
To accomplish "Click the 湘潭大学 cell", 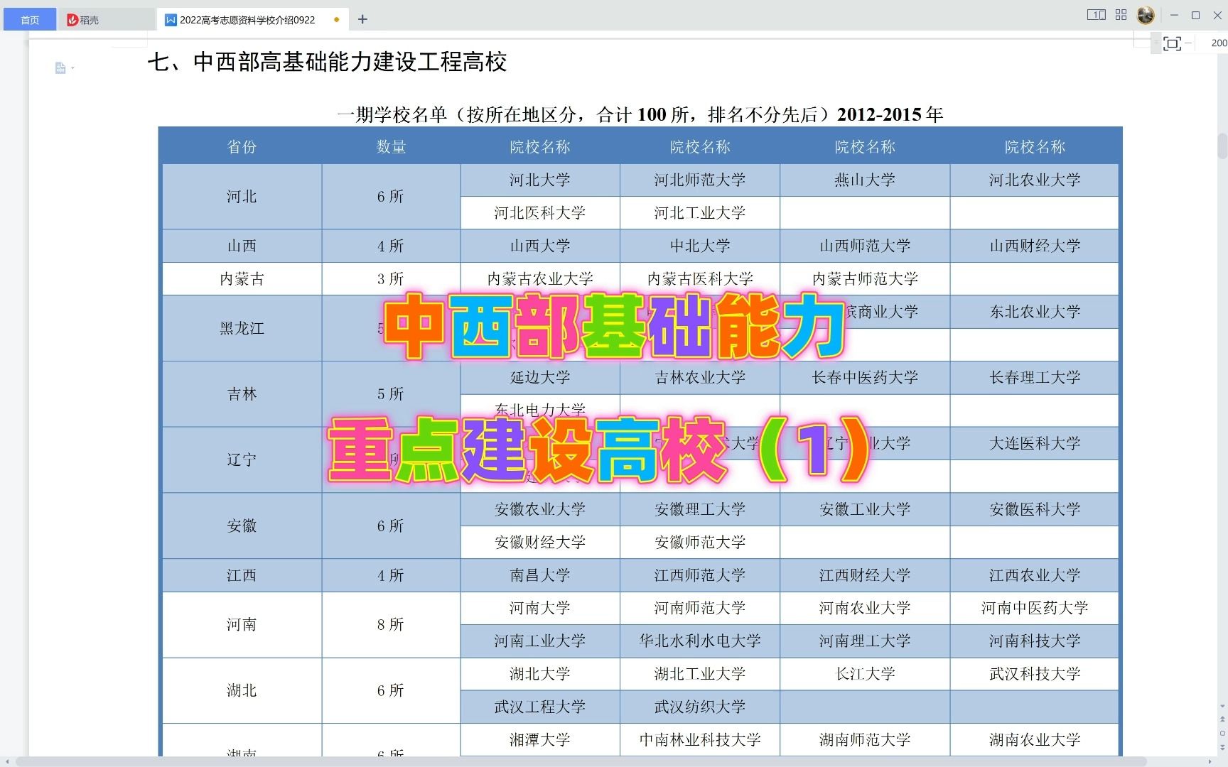I will pos(540,740).
